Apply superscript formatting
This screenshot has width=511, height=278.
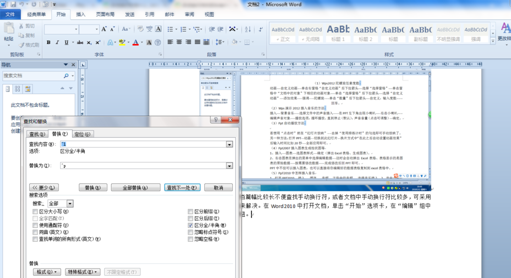(x=98, y=42)
